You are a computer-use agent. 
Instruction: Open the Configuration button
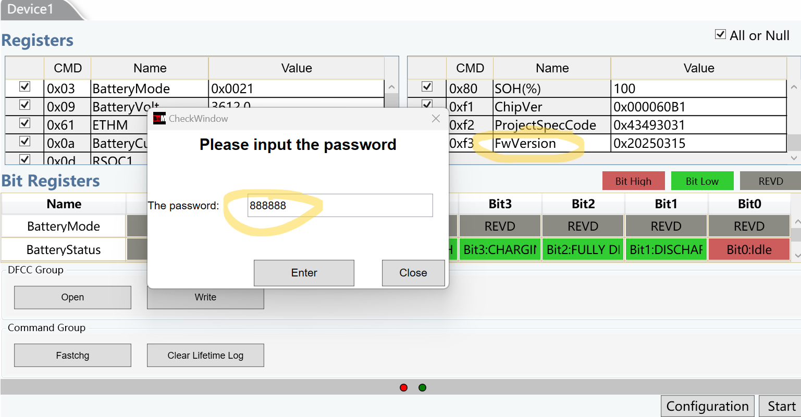[x=707, y=407]
